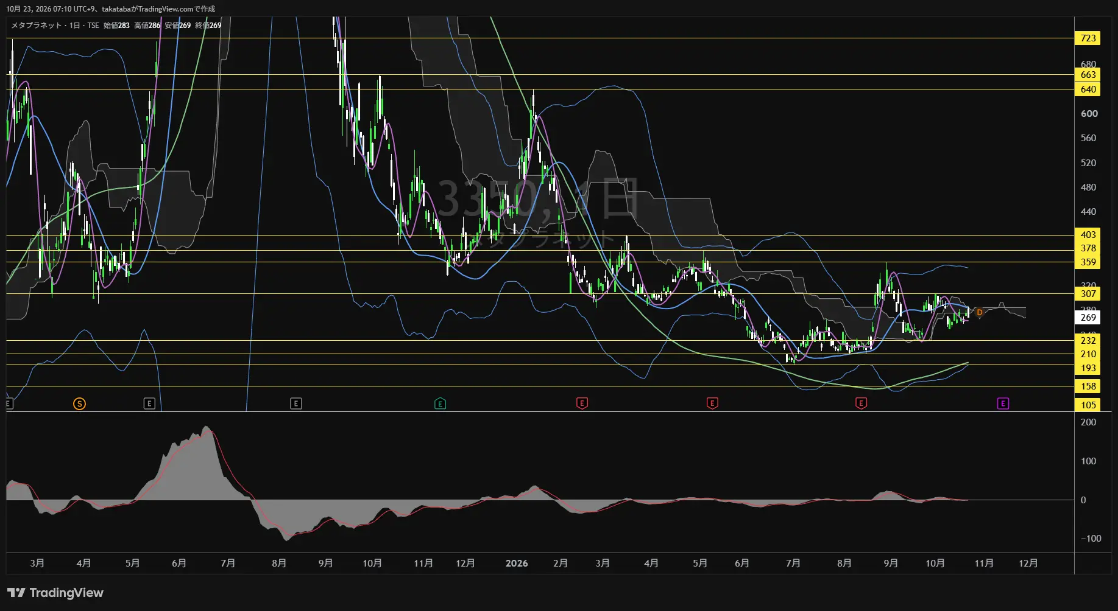Click the 終値269 close value
1118x611 pixels.
pyautogui.click(x=208, y=26)
